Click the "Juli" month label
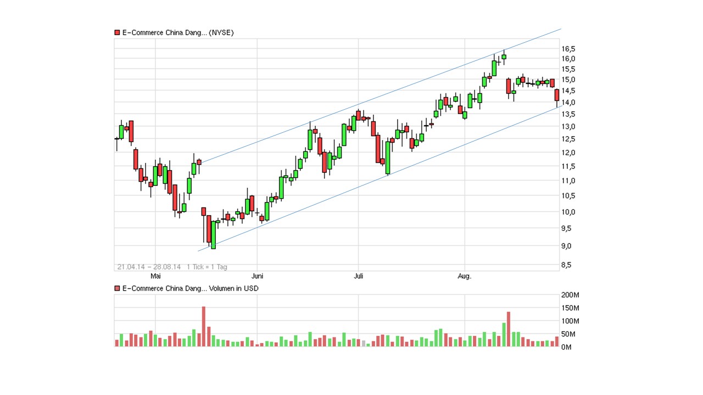 point(359,276)
